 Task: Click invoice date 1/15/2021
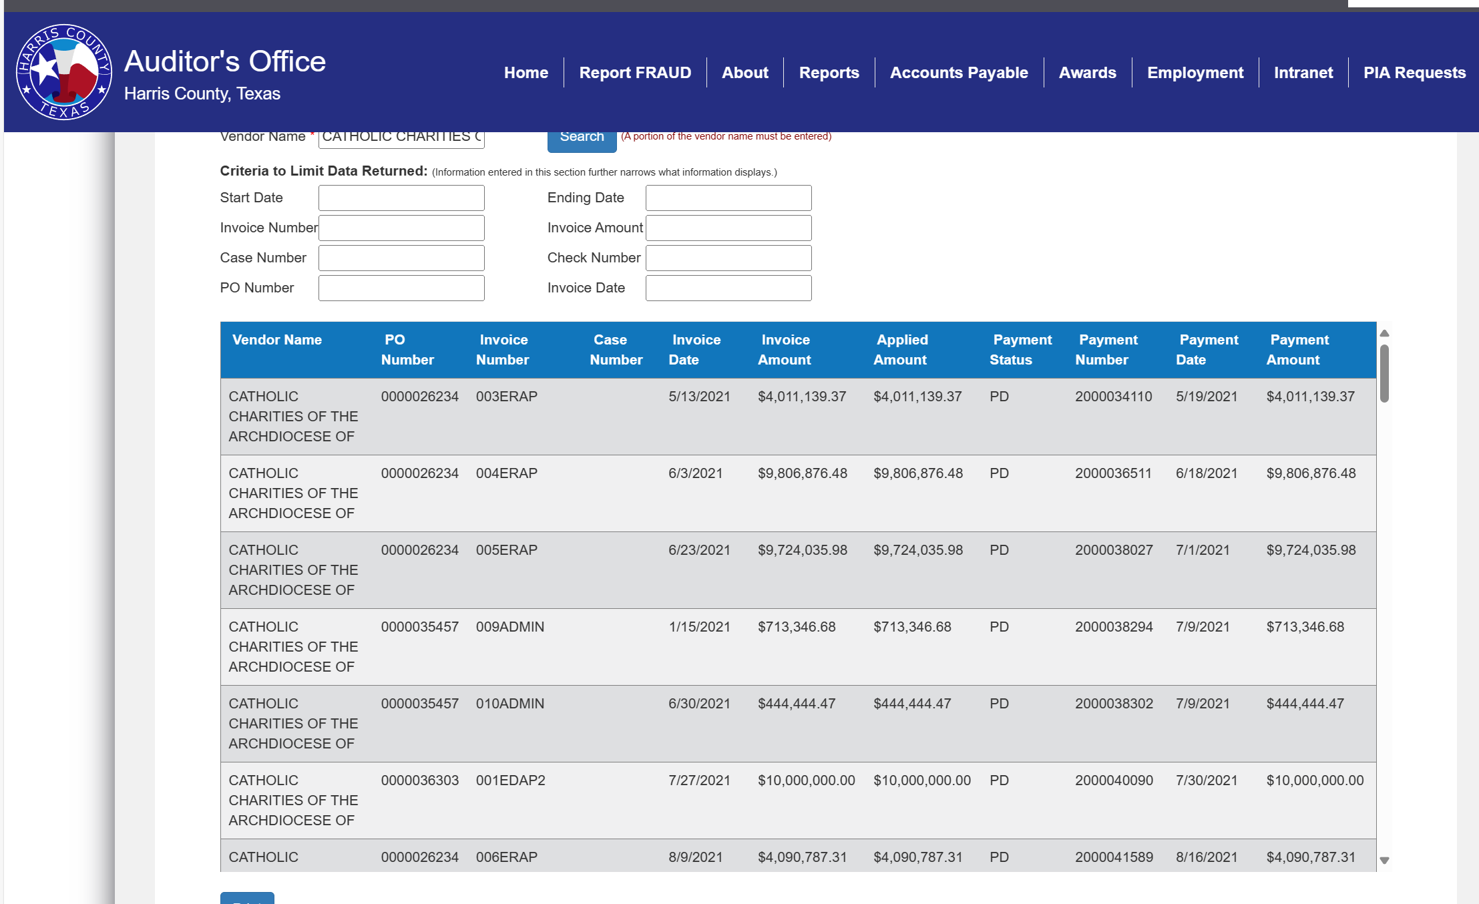point(700,627)
